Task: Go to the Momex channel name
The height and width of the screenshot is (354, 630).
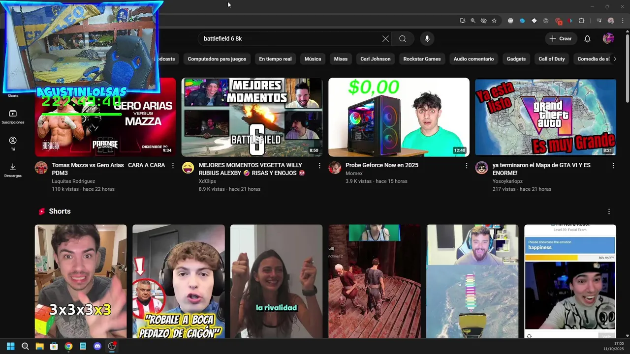Action: [354, 173]
